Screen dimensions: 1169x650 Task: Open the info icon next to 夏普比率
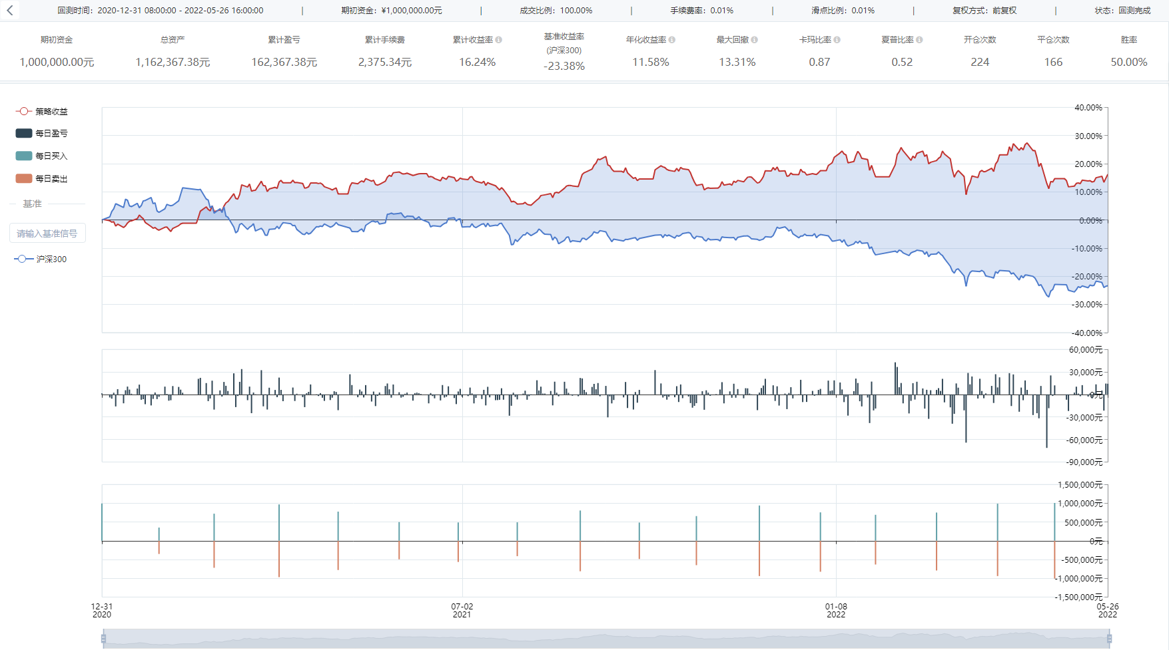pyautogui.click(x=919, y=40)
